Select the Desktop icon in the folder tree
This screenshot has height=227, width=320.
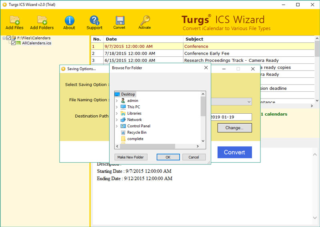[117, 94]
